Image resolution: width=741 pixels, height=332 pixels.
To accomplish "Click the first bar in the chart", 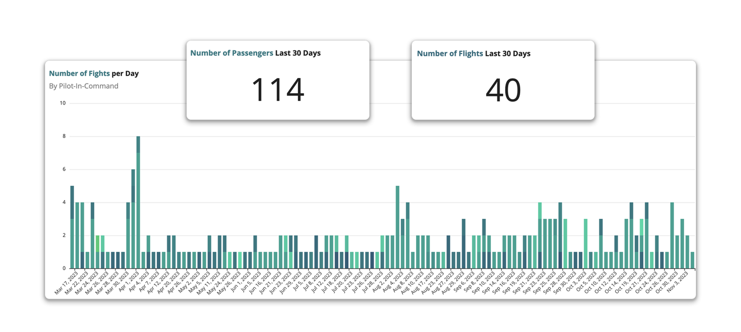I will 72,227.
